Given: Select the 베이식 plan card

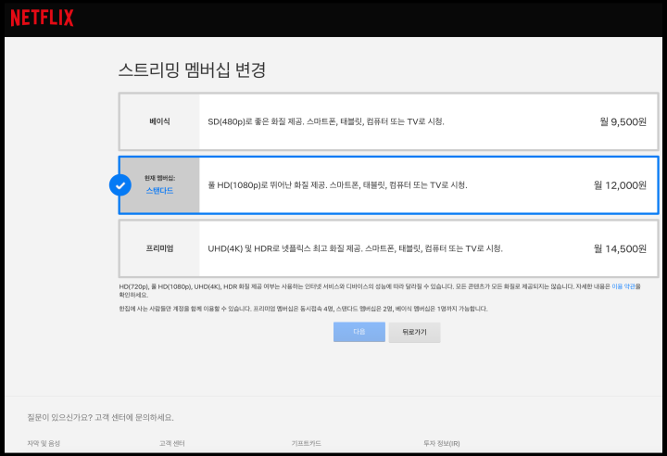Looking at the screenshot, I should tap(388, 121).
